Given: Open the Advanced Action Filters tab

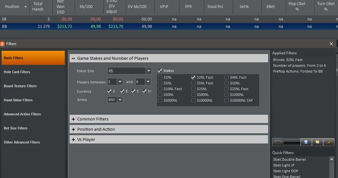Looking at the screenshot, I should point(33,114).
